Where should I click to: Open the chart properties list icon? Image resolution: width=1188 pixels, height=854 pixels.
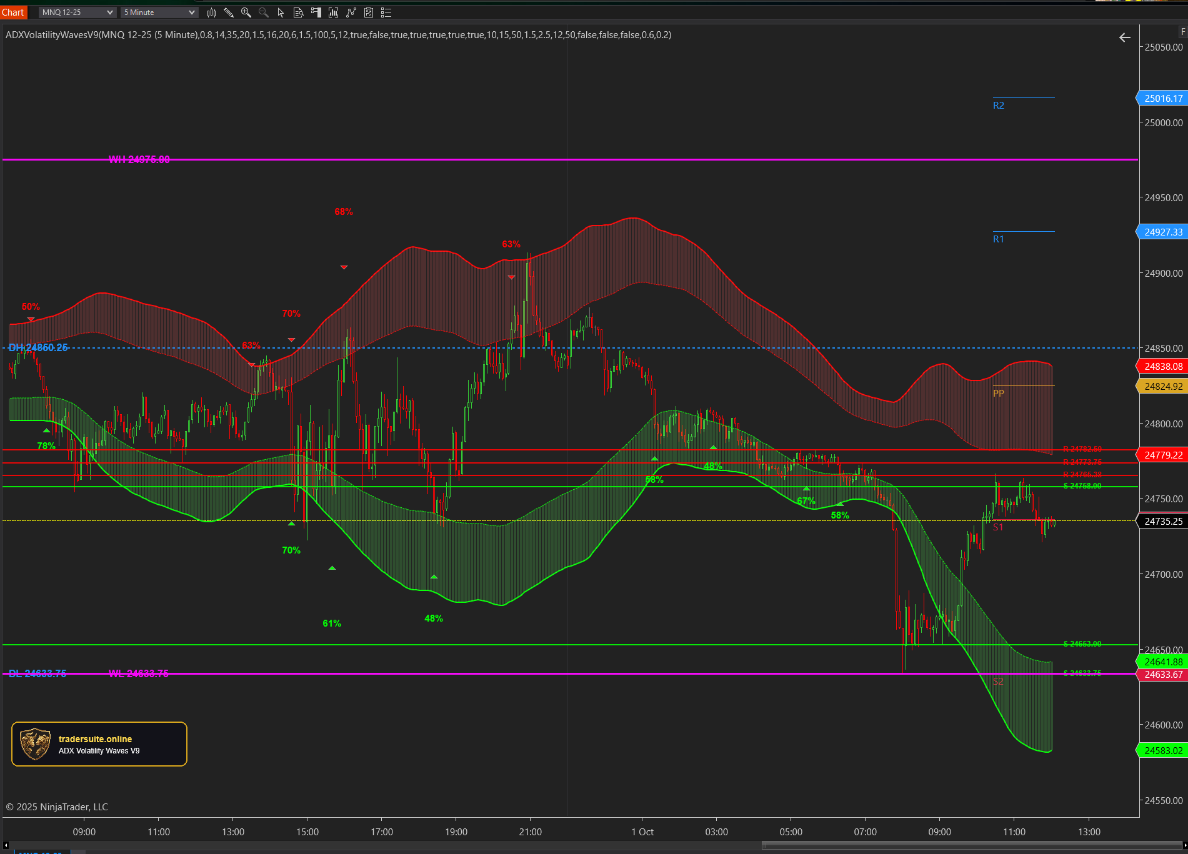point(386,12)
